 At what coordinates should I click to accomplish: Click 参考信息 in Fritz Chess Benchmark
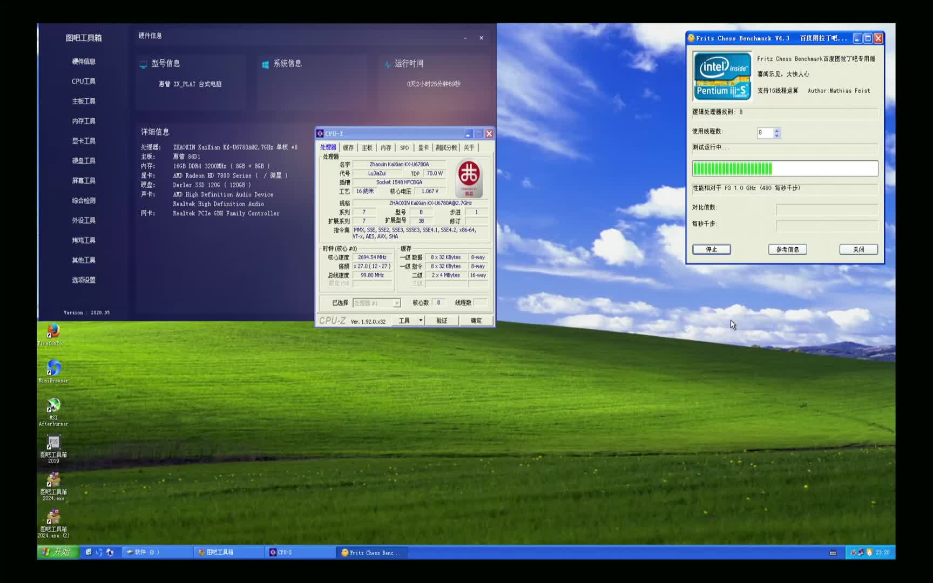[x=787, y=249]
